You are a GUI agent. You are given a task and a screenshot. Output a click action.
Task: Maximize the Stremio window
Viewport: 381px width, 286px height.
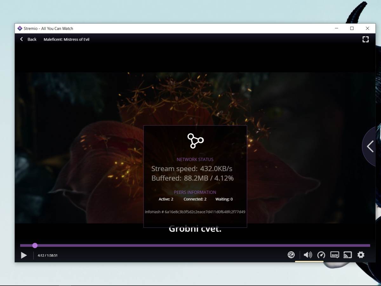coord(352,28)
